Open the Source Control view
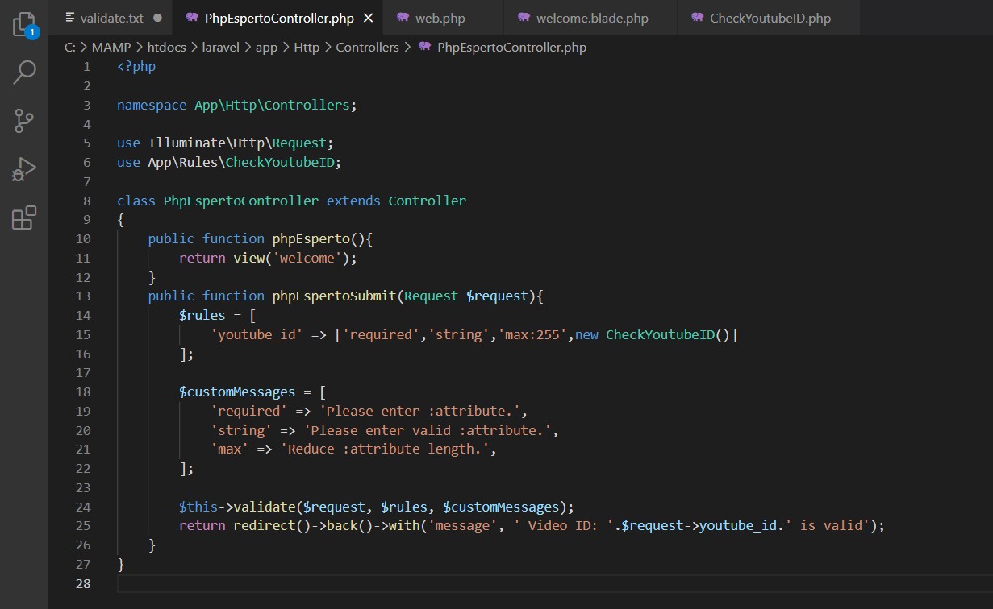993x609 pixels. [x=24, y=121]
